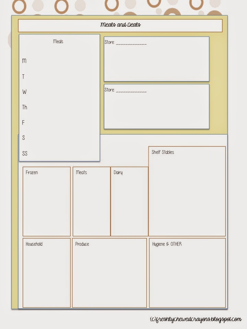Viewport: 247px width, 329px height.
Task: Click the 'SS' Sunday meal row
Action: (x=59, y=154)
